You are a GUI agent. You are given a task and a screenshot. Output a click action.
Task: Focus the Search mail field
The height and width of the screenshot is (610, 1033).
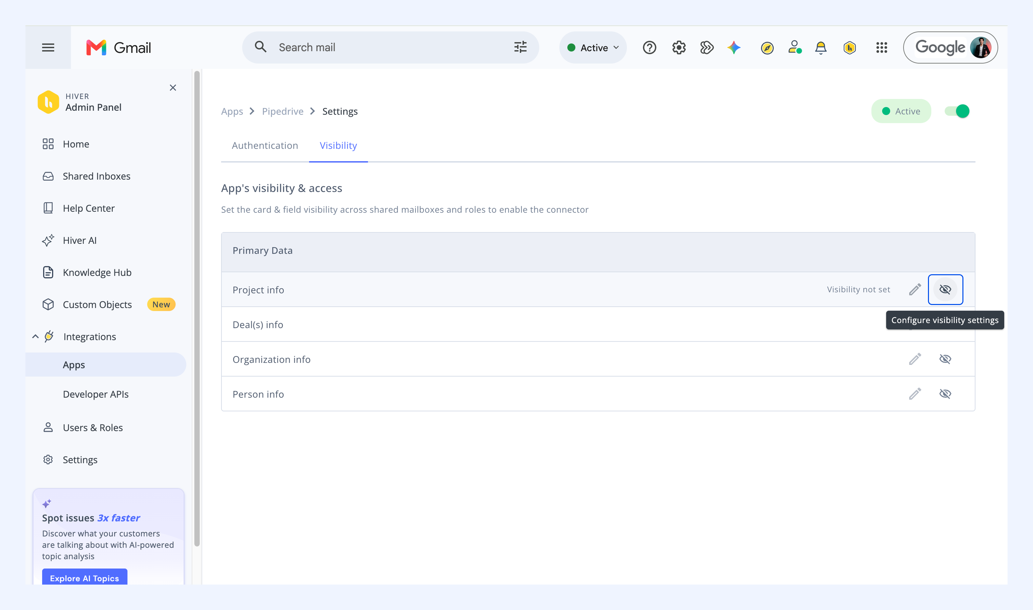(390, 48)
